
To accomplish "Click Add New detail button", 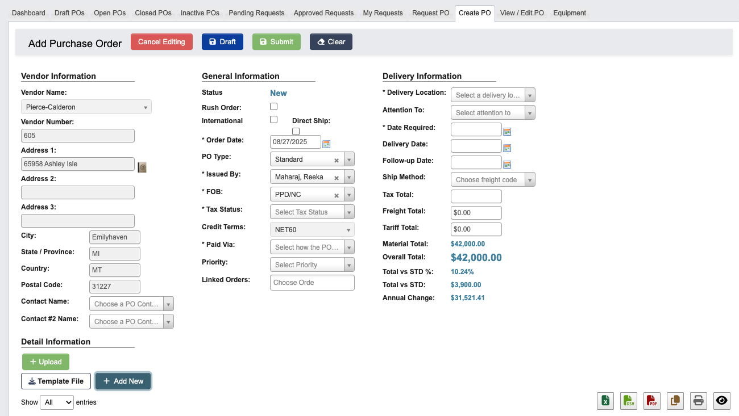I will 123,381.
